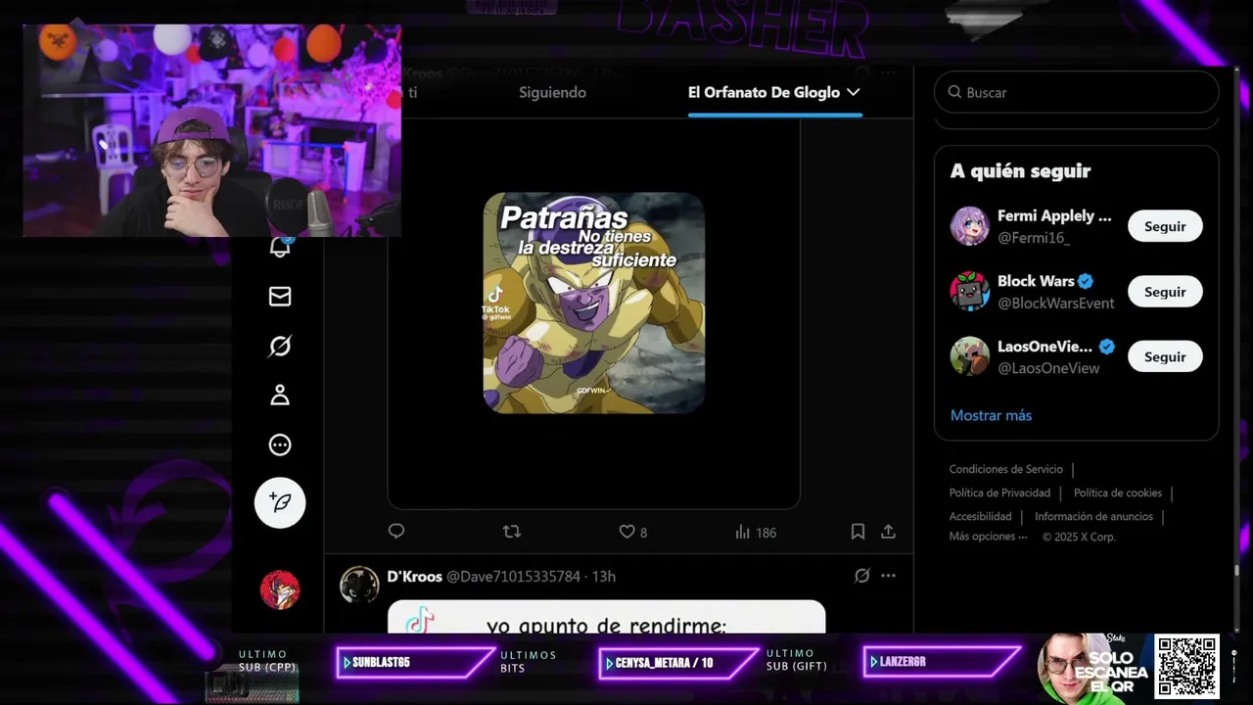
Task: Click the compose post feather button
Action: pos(280,502)
